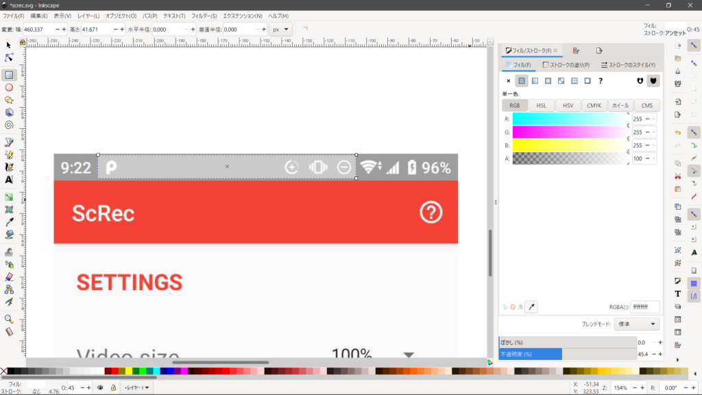This screenshot has height=395, width=702.
Task: Select the HSL color mode button
Action: 542,106
